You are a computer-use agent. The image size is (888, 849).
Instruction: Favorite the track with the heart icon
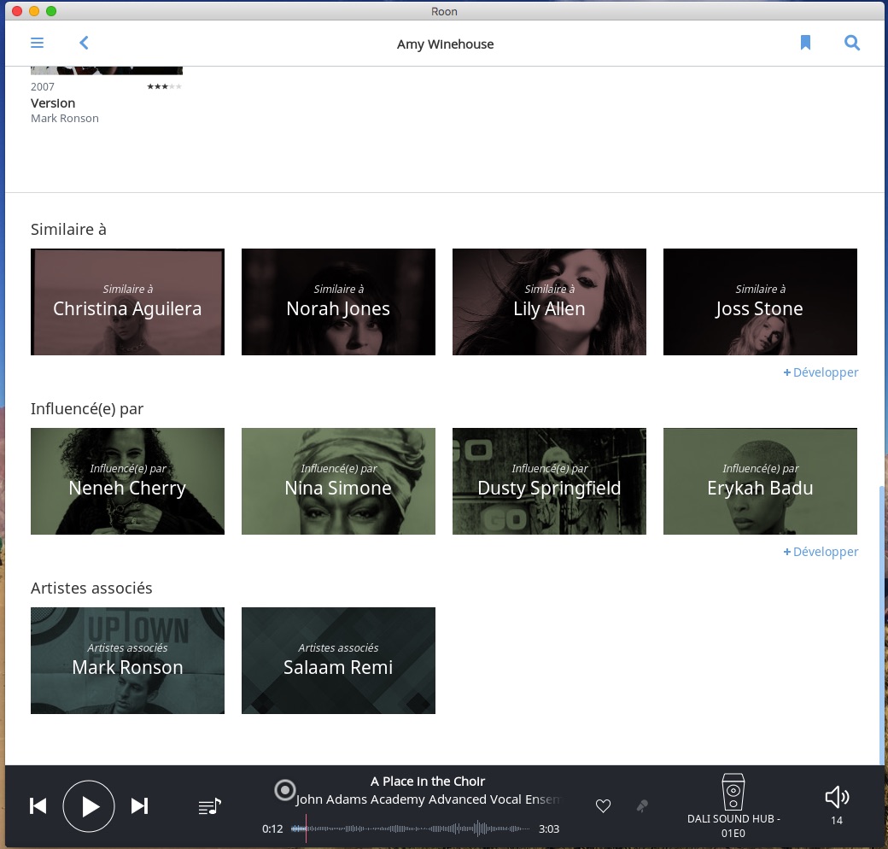(603, 805)
